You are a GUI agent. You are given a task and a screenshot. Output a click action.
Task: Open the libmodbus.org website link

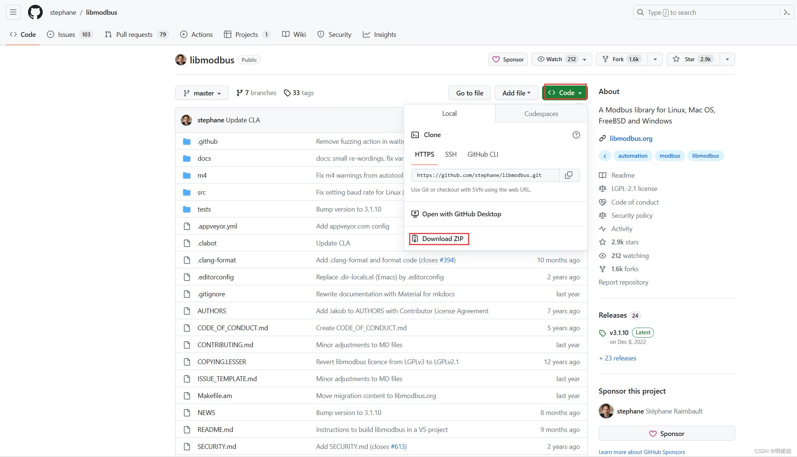tap(631, 139)
